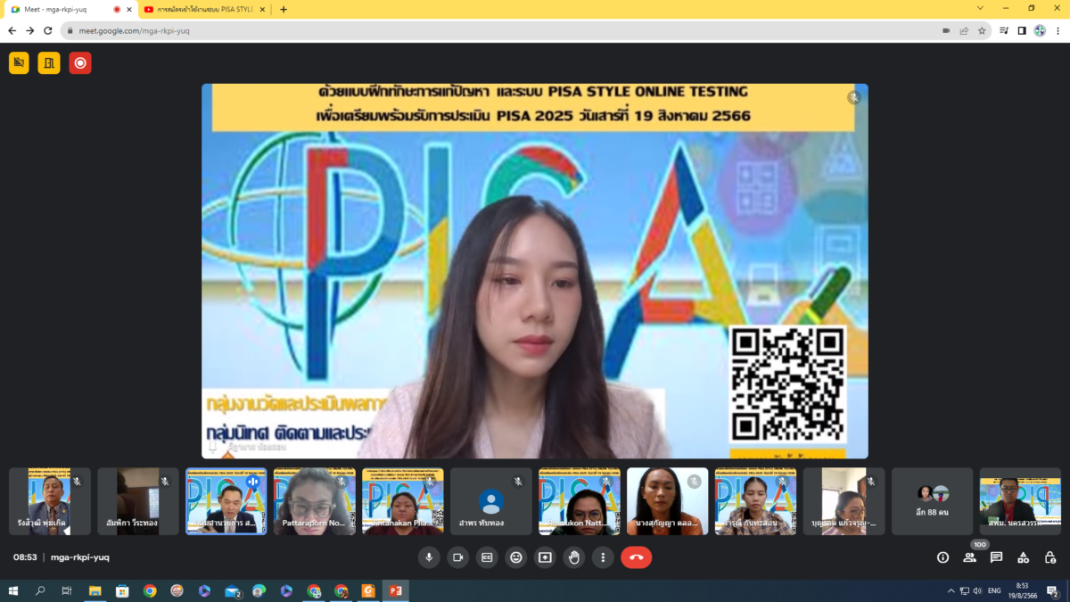
Task: Toggle the microphone button in Meet controls
Action: click(x=429, y=557)
